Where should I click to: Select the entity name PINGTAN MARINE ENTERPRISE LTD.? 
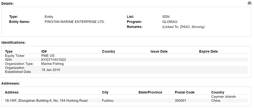tap(75, 22)
